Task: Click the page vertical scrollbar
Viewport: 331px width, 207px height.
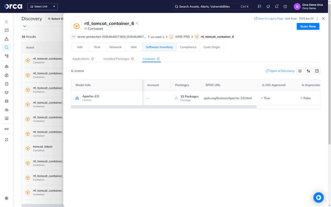Action: coord(329,74)
